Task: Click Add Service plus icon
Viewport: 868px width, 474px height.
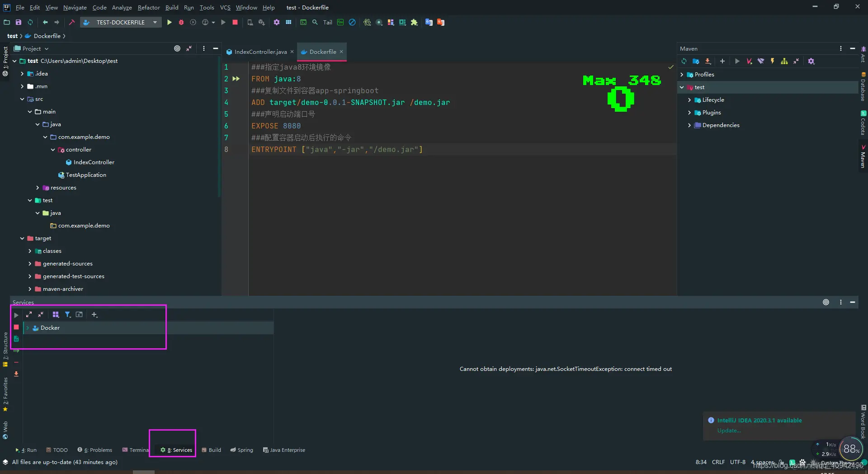Action: pyautogui.click(x=94, y=314)
